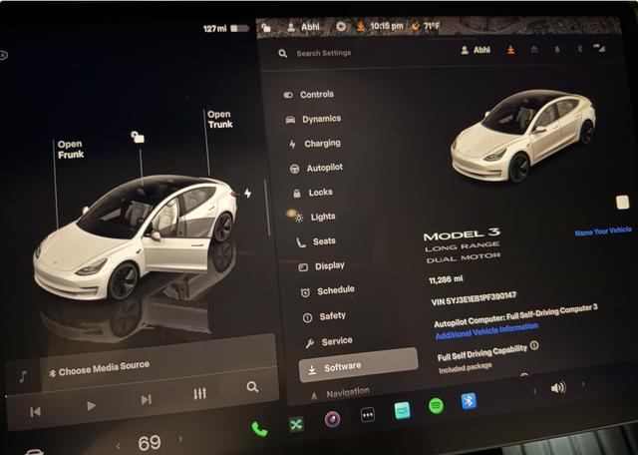Open the all apps three-dot launcher
This screenshot has height=455, width=638.
coord(368,415)
